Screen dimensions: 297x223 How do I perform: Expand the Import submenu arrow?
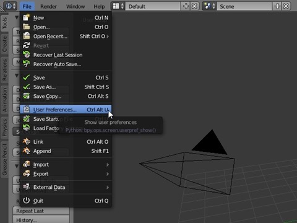(x=108, y=164)
